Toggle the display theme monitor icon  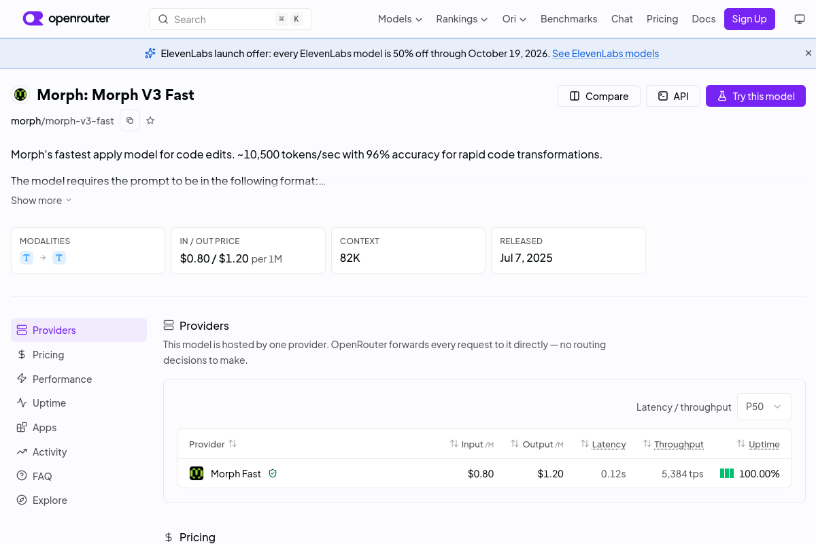(800, 19)
